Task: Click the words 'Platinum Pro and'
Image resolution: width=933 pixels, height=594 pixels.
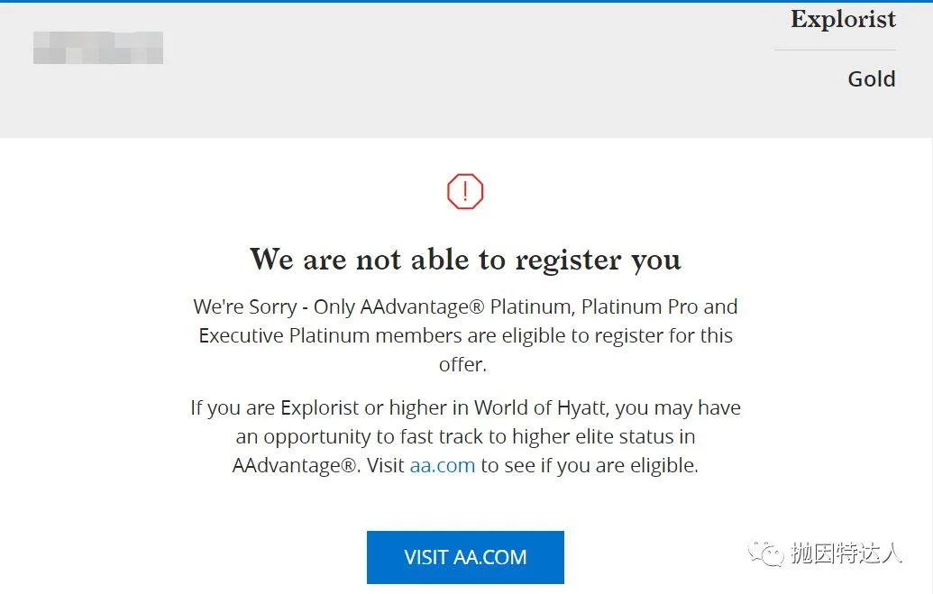Action: (659, 306)
